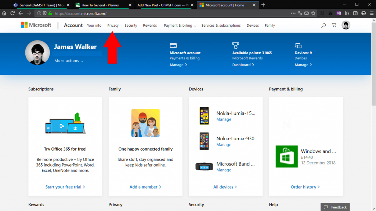376x211 pixels.
Task: Open the site information icon in address bar
Action: 39,14
